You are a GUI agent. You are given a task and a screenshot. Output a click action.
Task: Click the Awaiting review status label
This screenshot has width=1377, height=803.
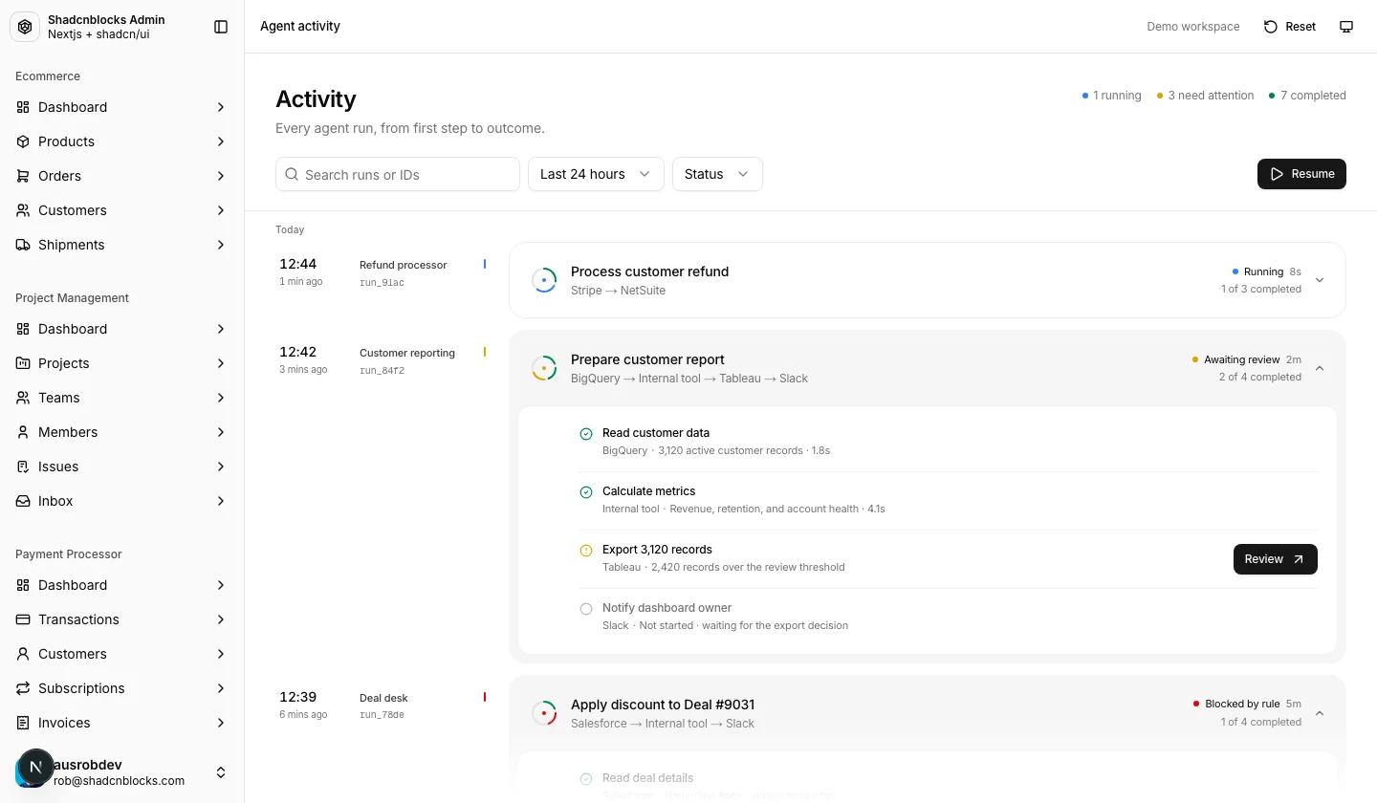(x=1241, y=359)
